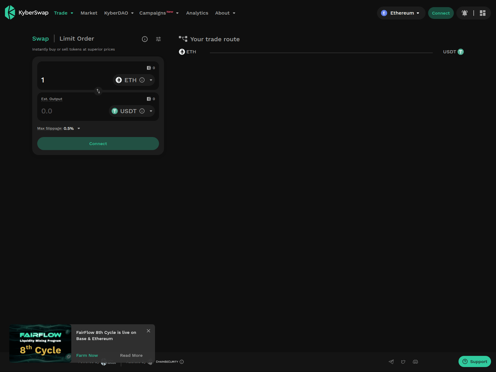Open the Ethereum network selector
Screen dimensions: 496x372
401,13
